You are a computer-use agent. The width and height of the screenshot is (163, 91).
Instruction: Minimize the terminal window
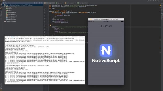8,37
